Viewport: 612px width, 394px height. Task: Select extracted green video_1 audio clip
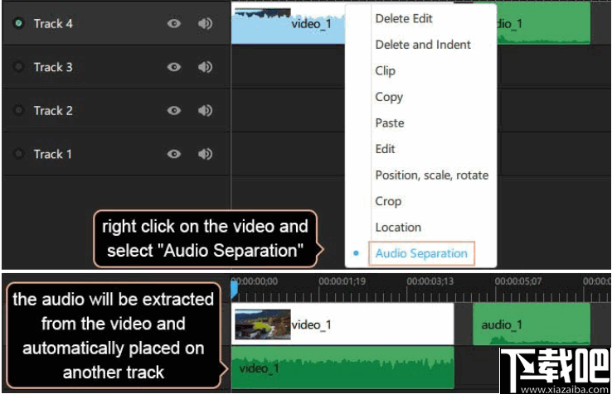(342, 368)
